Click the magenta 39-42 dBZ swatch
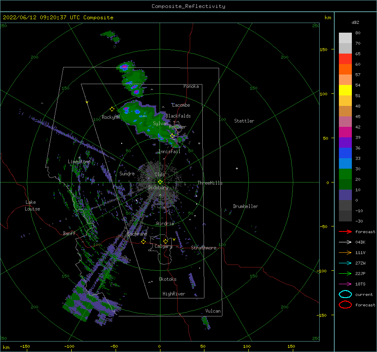The height and width of the screenshot is (352, 377). [x=345, y=132]
